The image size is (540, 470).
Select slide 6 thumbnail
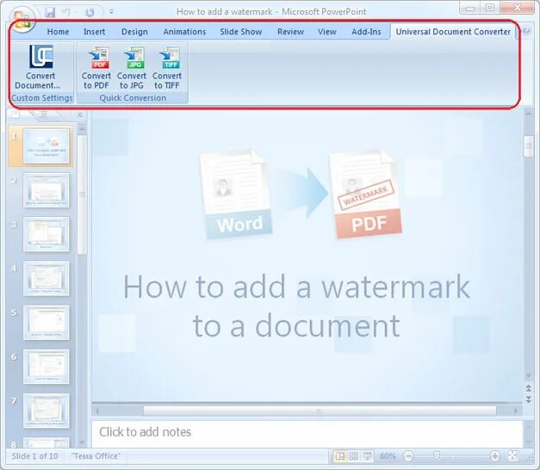tap(47, 367)
